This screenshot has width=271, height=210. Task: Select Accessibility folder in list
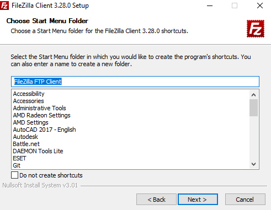(x=29, y=94)
